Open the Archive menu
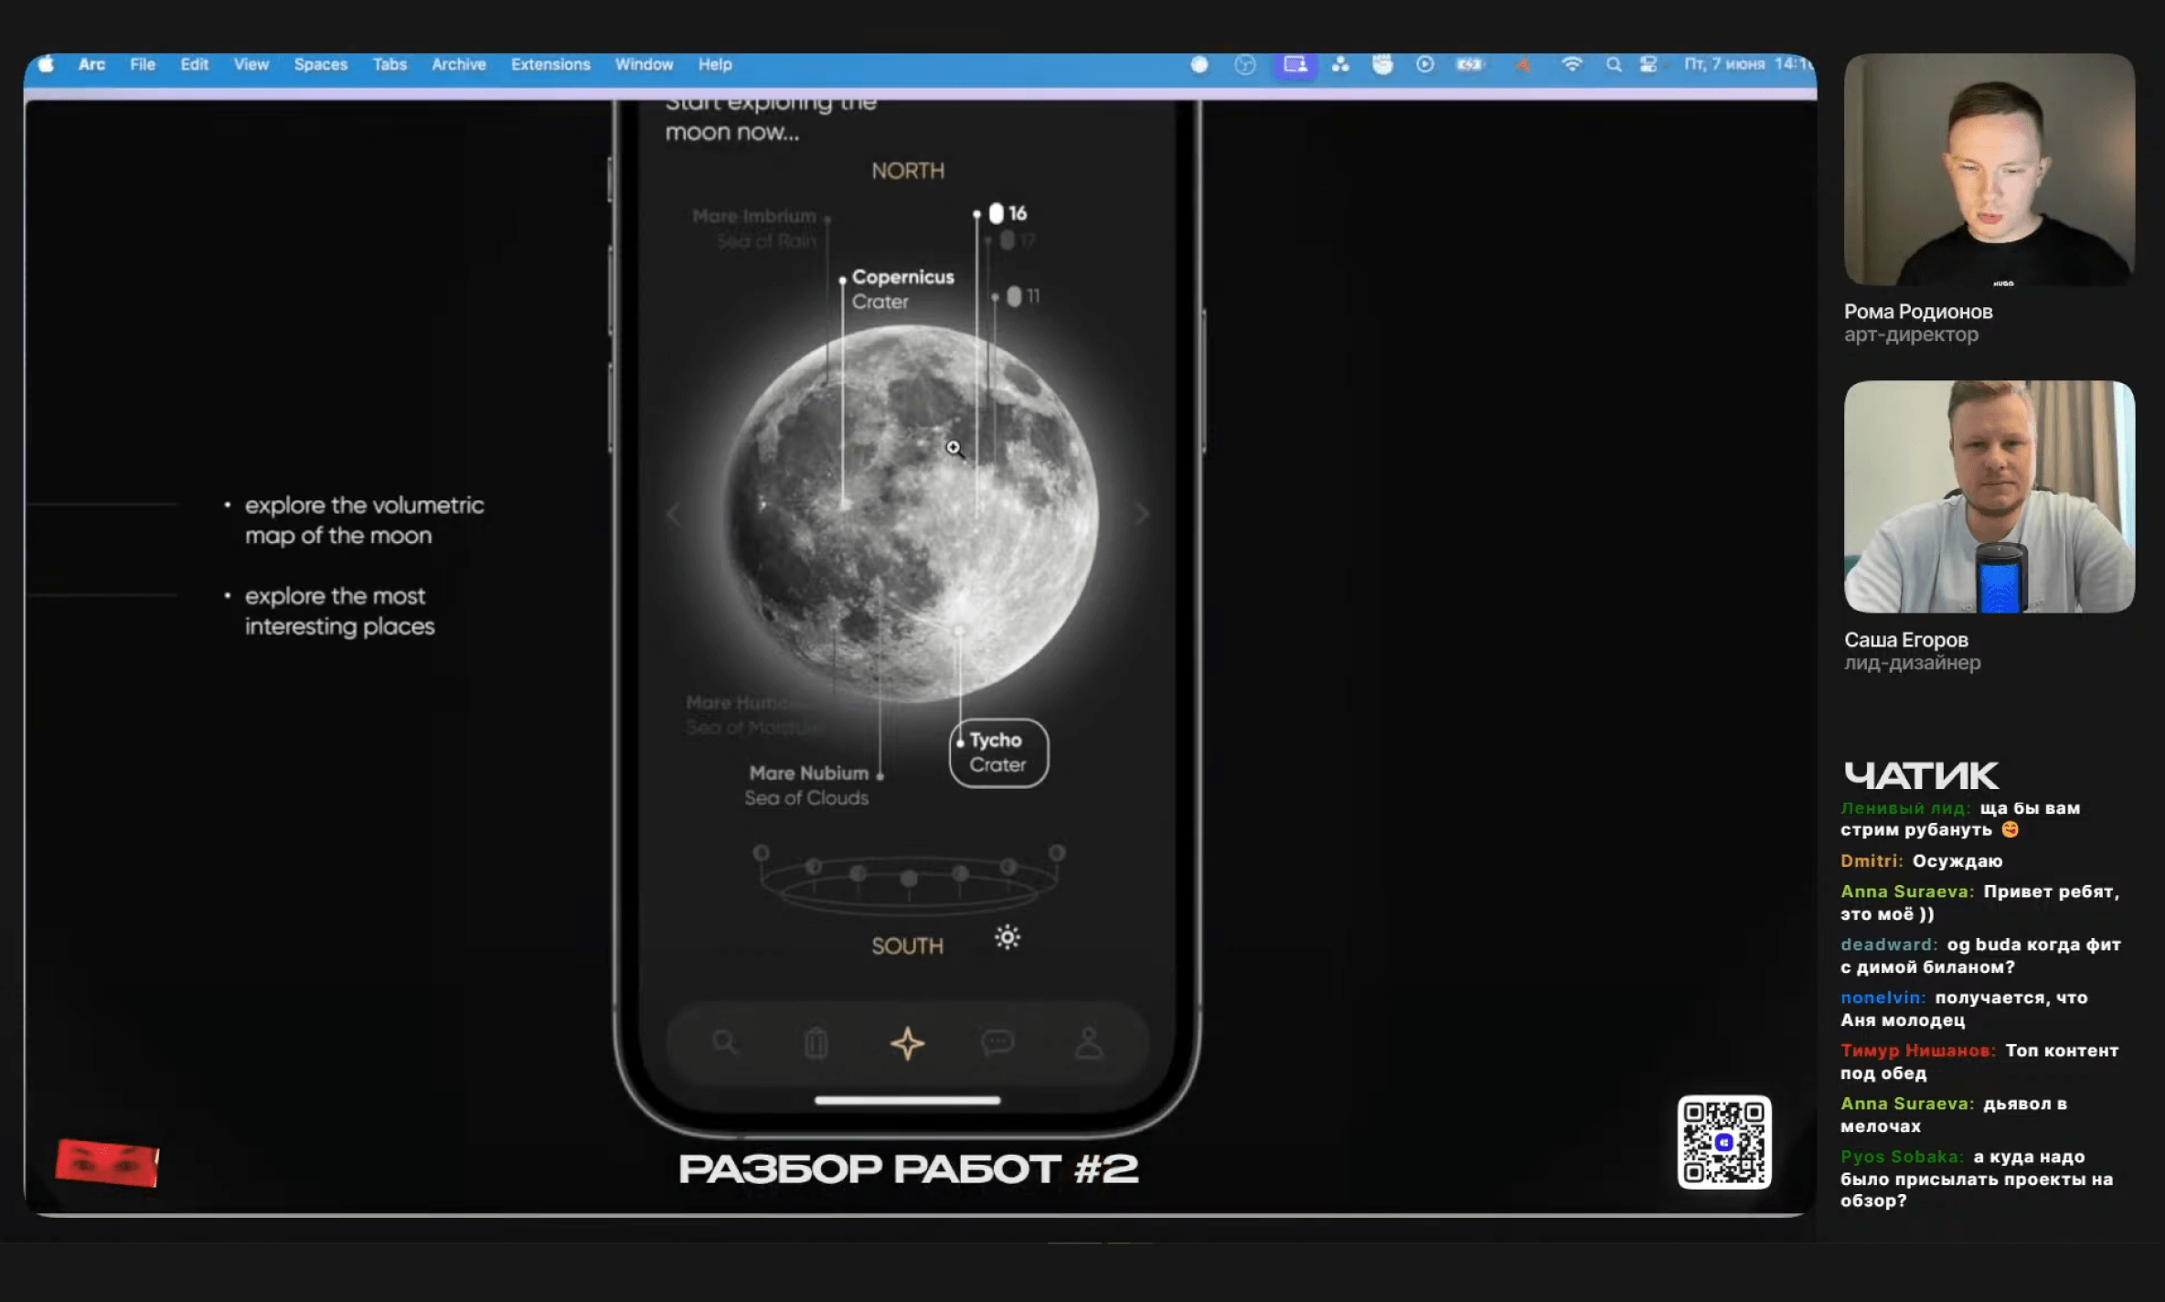Image resolution: width=2165 pixels, height=1302 pixels. point(458,65)
